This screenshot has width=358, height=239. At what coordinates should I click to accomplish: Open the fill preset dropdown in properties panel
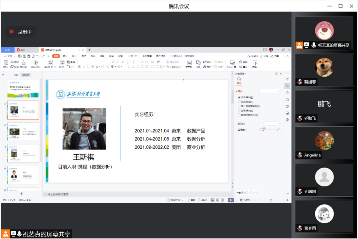coord(270,91)
